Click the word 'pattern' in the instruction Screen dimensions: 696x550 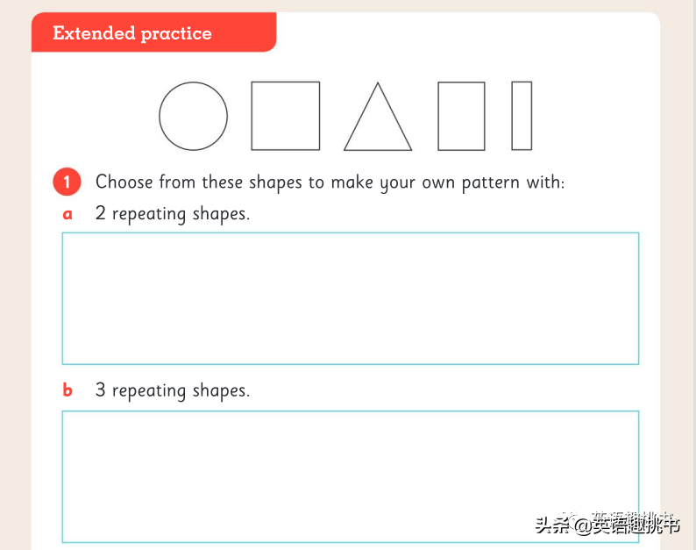click(x=491, y=183)
